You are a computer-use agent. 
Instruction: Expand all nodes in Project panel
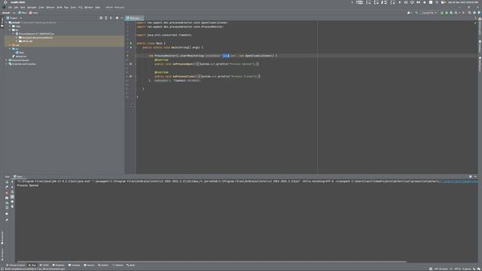coord(106,18)
